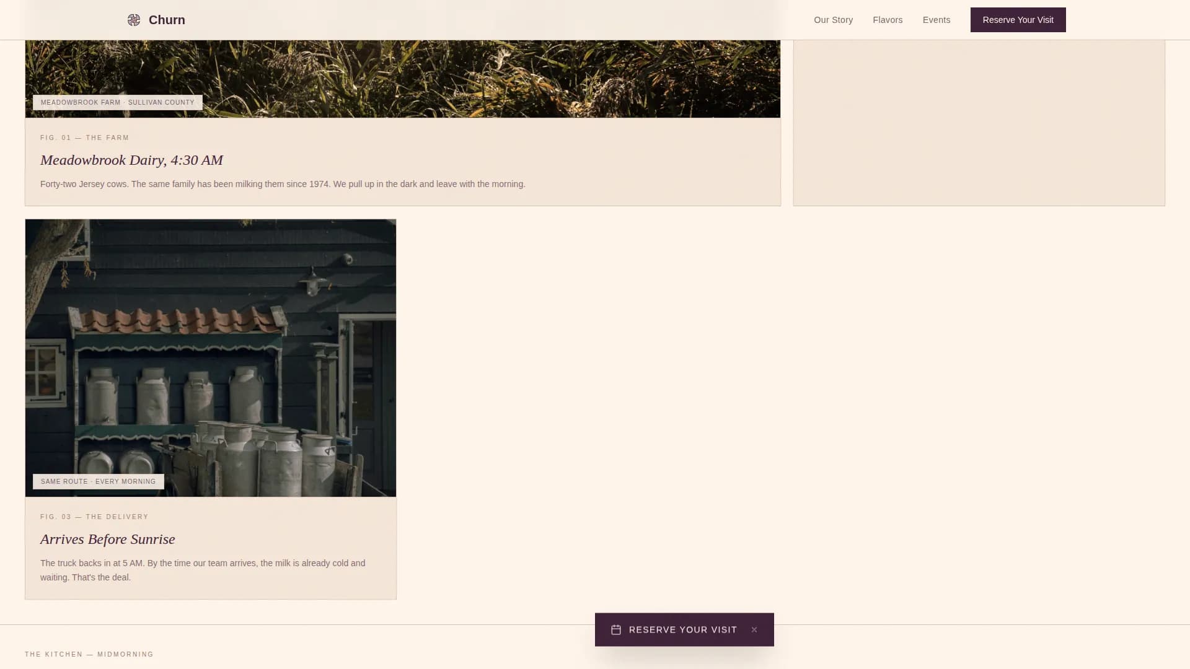This screenshot has height=669, width=1190.
Task: Click the FIG. 03 — THE DELIVERY caption
Action: tap(94, 517)
